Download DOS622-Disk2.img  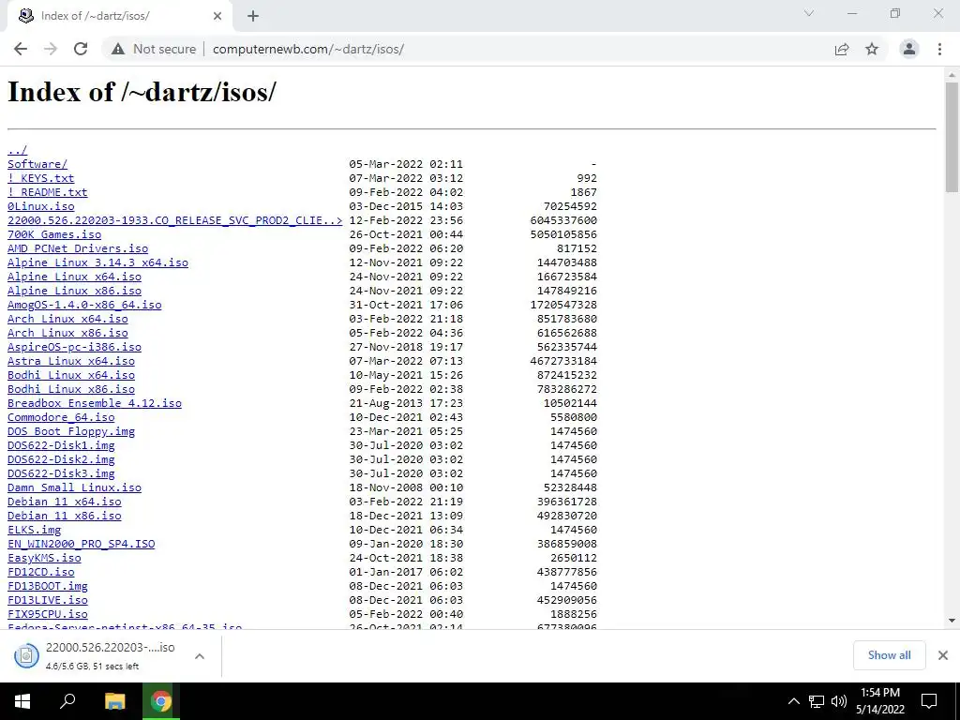pyautogui.click(x=61, y=459)
